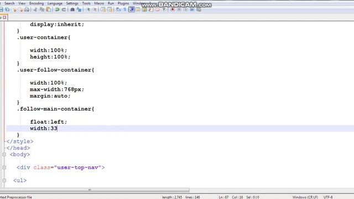Viewport: 354px width, 199px height.
Task: Open the Run menu
Action: point(111,3)
